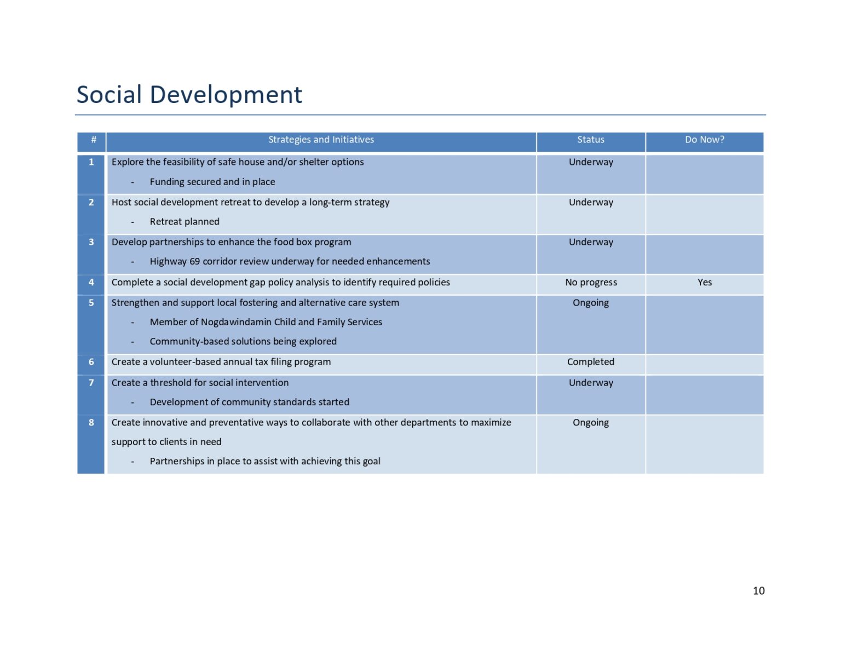The height and width of the screenshot is (650, 841).
Task: Click 'support to clients in need' line
Action: pyautogui.click(x=166, y=442)
